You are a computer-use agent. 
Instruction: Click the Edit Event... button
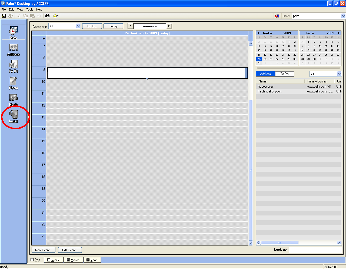pyautogui.click(x=70, y=250)
